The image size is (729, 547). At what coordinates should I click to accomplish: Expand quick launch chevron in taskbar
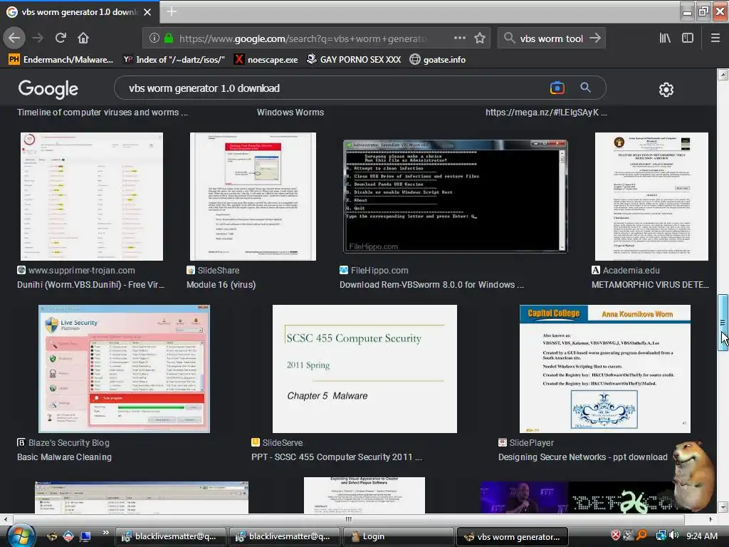pos(105,533)
